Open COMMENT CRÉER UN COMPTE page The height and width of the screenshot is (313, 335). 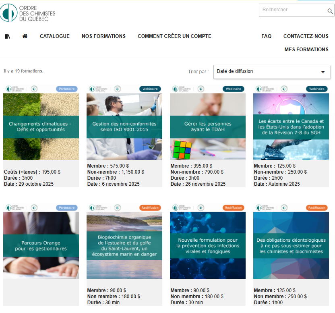tap(174, 36)
